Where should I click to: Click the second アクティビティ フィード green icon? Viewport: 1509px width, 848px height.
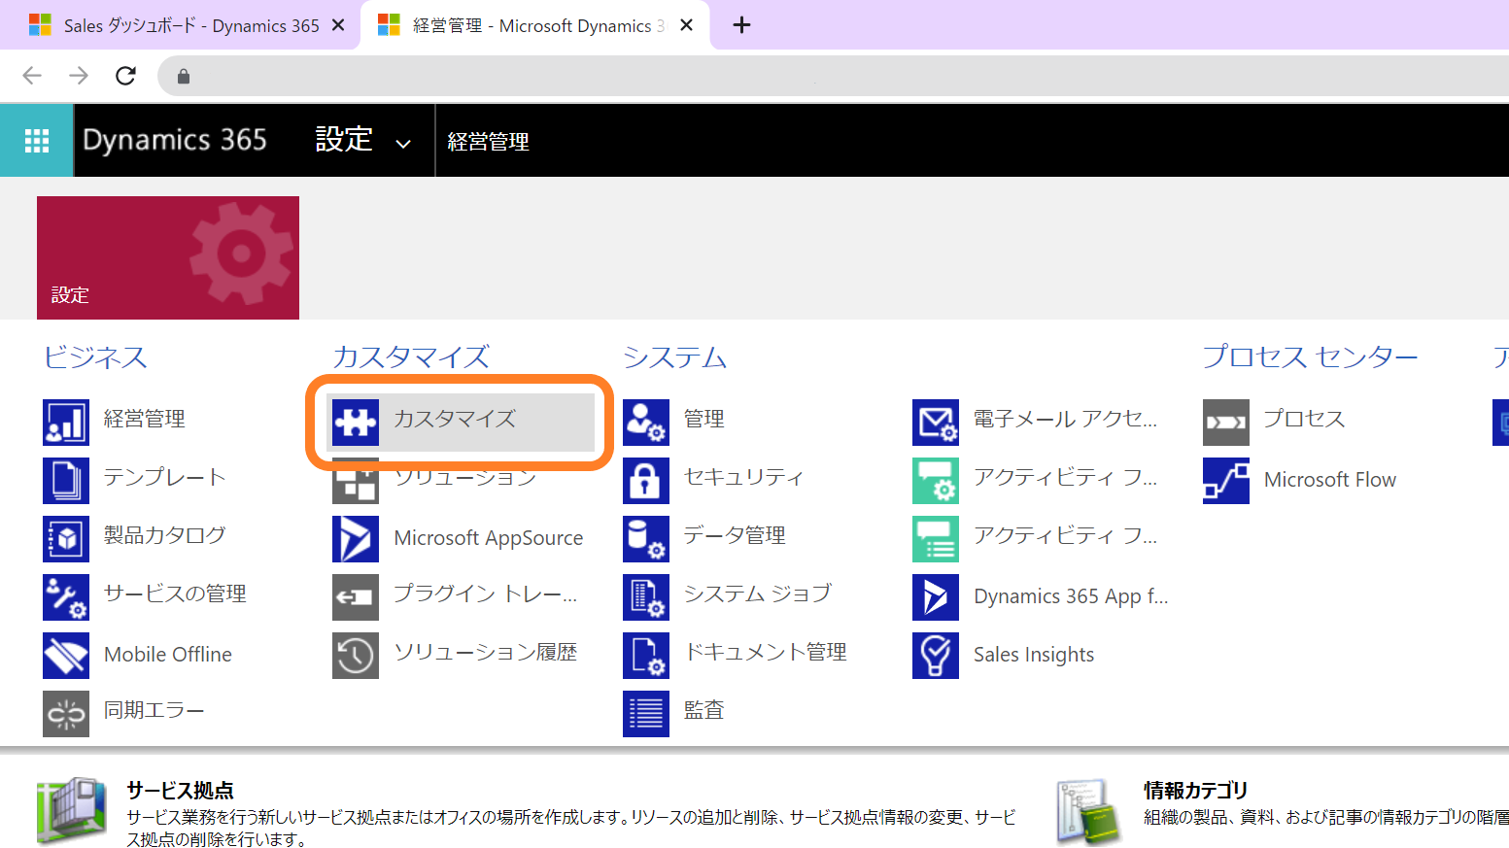click(936, 539)
